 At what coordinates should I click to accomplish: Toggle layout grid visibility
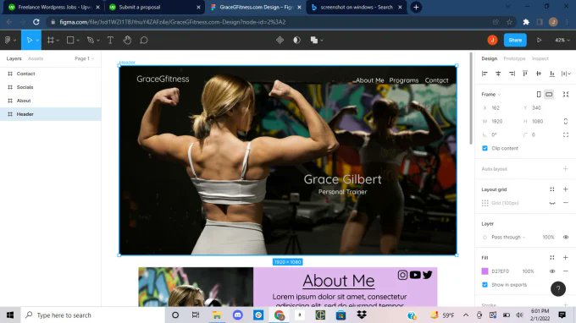click(552, 203)
